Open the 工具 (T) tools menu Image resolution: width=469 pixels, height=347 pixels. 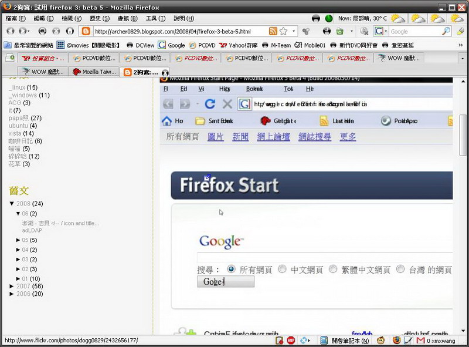(x=155, y=19)
